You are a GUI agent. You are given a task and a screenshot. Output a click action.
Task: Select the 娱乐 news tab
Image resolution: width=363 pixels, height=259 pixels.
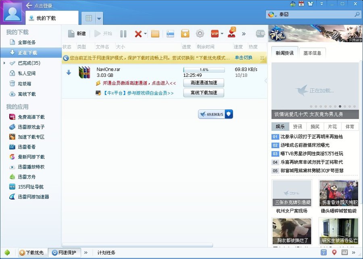pyautogui.click(x=280, y=127)
